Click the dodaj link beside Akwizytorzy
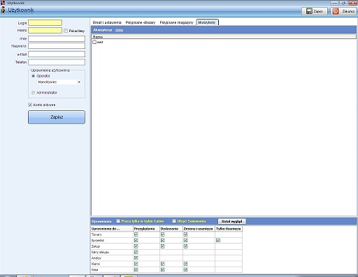Screen dimensions: 358x277 119,30
